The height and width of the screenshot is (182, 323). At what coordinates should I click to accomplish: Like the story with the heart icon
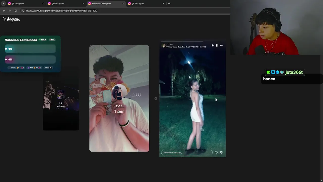[x=216, y=153]
